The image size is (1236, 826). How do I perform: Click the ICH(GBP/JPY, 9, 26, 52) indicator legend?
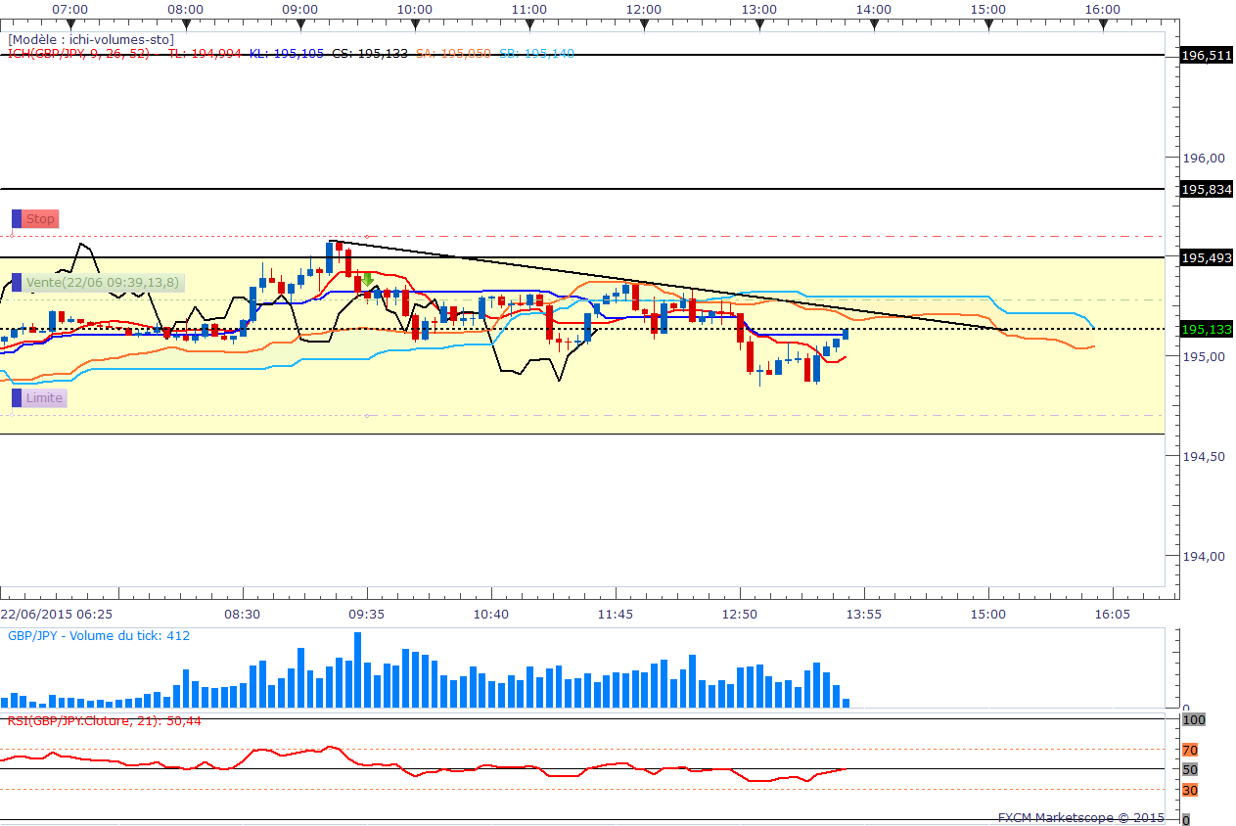pyautogui.click(x=78, y=53)
